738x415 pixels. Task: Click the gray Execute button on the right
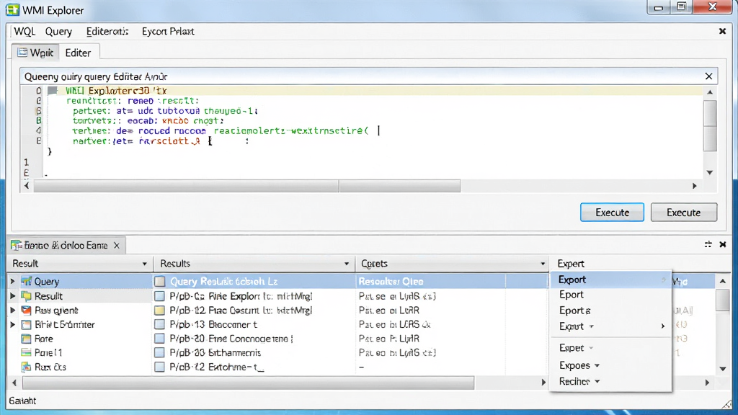point(684,213)
